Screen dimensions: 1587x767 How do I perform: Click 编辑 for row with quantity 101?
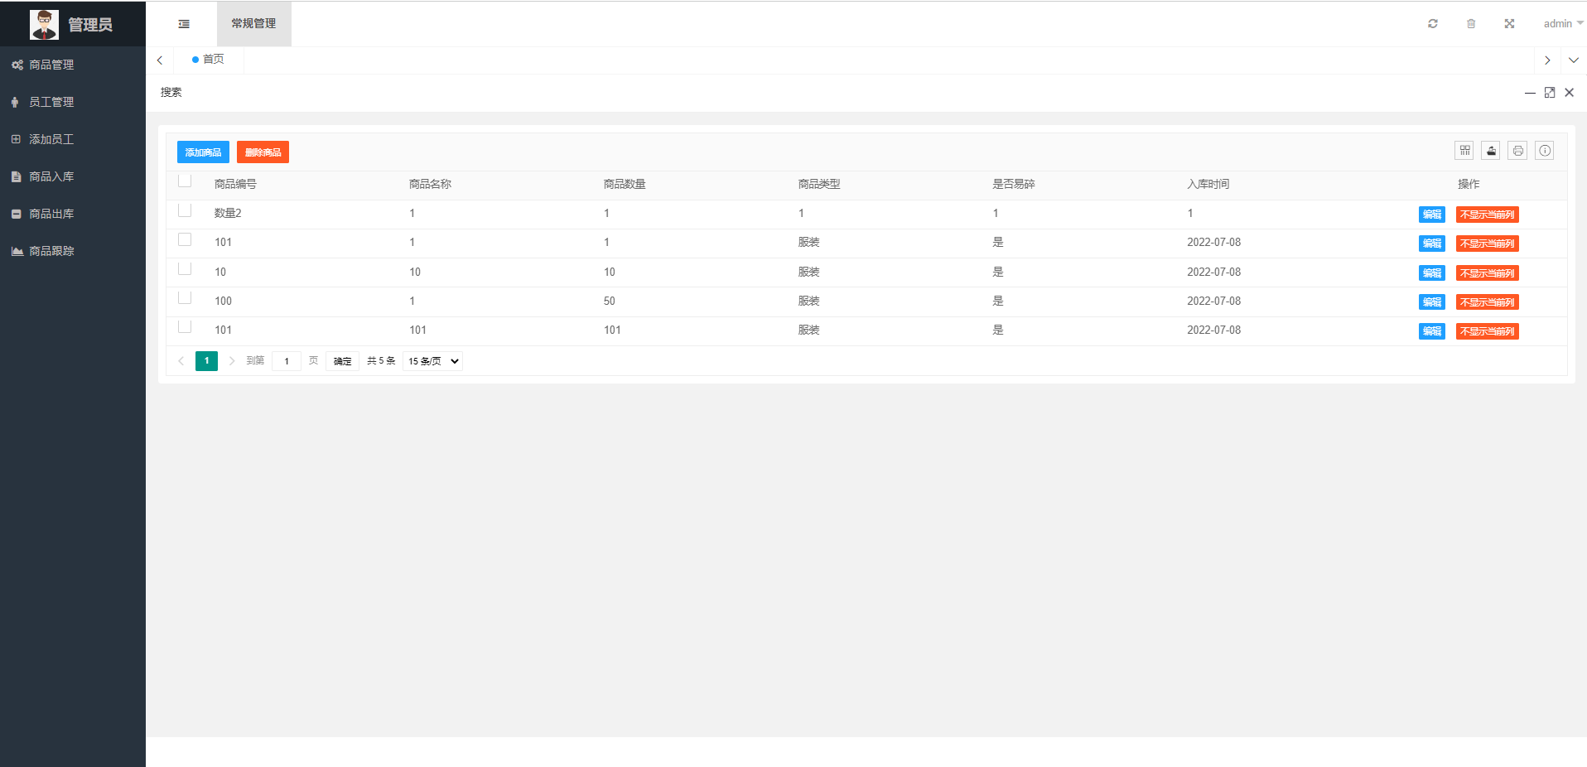click(x=1432, y=331)
